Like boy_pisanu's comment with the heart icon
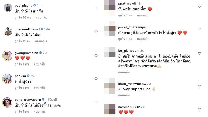 coord(96,8)
